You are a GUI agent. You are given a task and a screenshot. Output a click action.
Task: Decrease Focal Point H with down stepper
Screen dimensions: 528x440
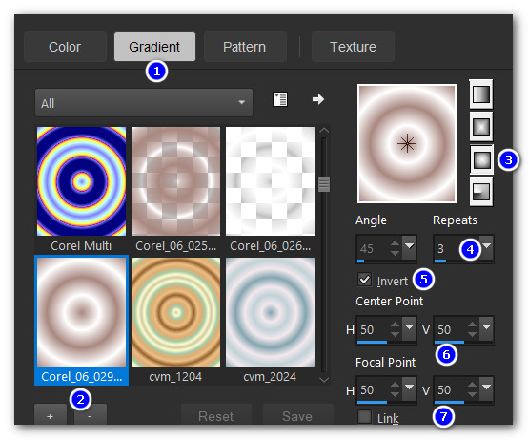[x=395, y=394]
